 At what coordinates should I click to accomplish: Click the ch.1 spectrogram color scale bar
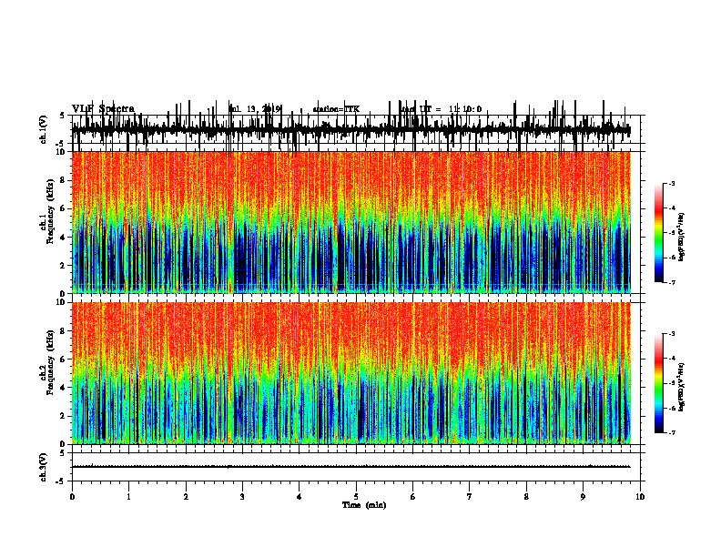(x=659, y=233)
